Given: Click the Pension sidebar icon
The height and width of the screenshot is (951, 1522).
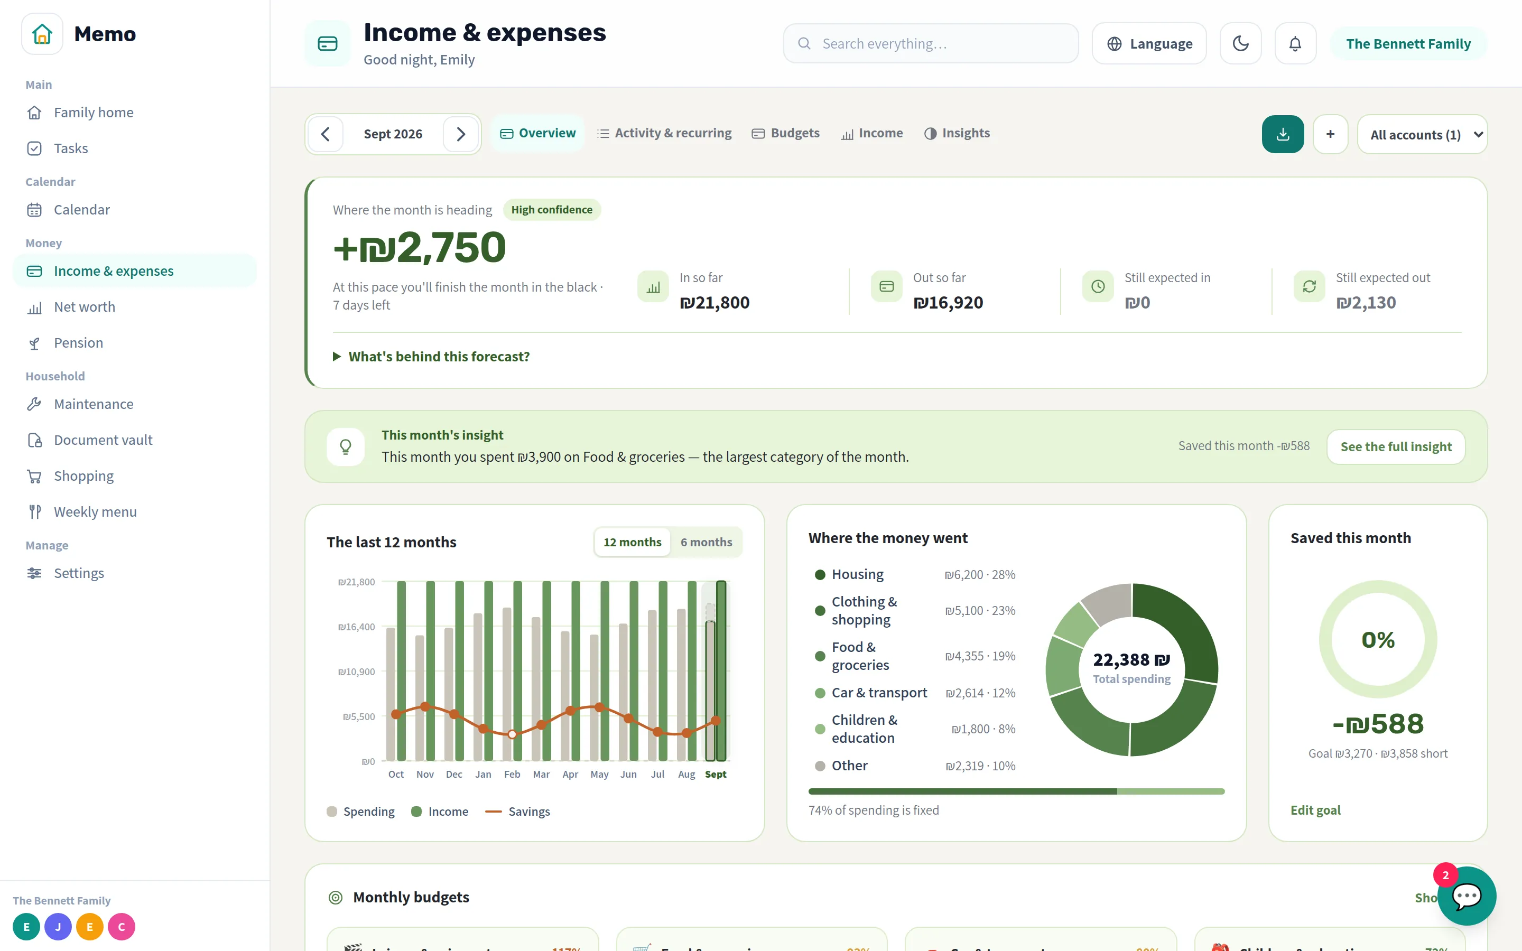Looking at the screenshot, I should click(34, 343).
